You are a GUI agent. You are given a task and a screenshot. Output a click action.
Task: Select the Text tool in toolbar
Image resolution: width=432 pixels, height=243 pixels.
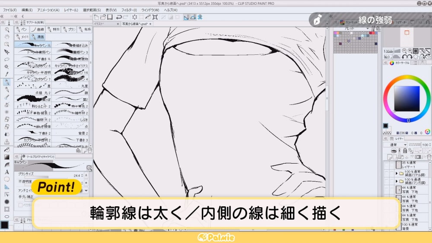coord(7,172)
